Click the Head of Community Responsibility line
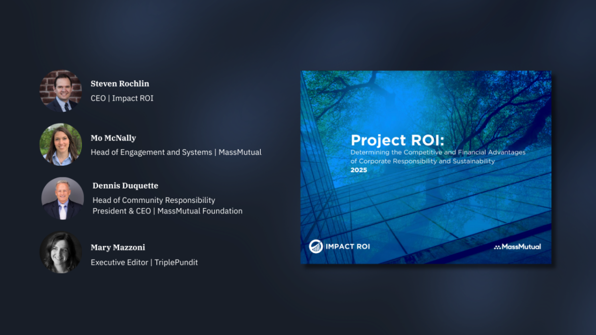Image resolution: width=596 pixels, height=335 pixels. click(153, 200)
